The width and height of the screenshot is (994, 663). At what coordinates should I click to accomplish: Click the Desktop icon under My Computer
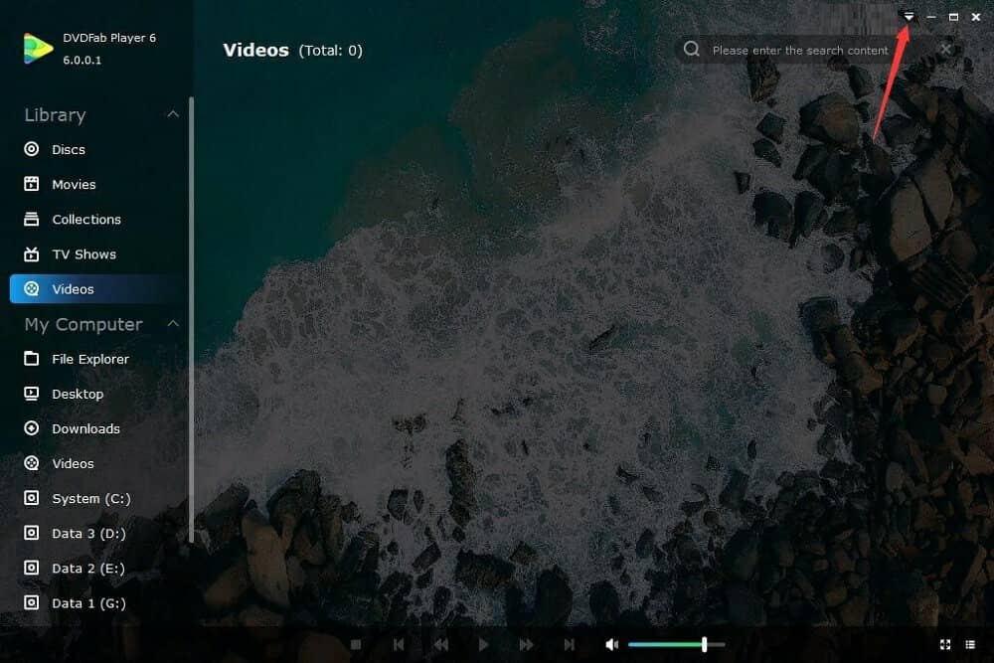click(x=31, y=394)
